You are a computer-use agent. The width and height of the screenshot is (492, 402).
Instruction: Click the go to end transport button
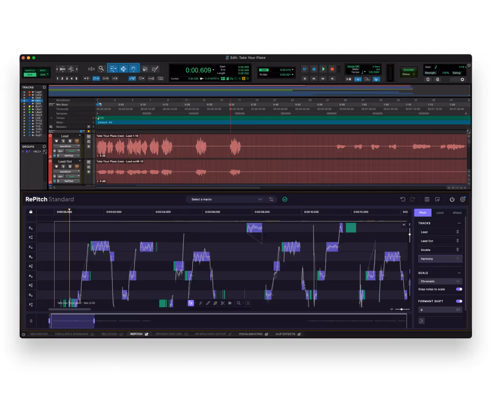pyautogui.click(x=332, y=78)
